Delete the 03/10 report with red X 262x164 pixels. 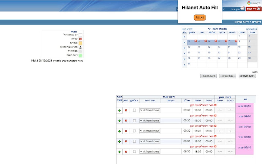pyautogui.click(x=126, y=110)
